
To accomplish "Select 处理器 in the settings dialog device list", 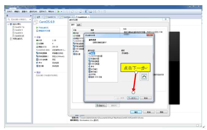I will click(78, 36).
